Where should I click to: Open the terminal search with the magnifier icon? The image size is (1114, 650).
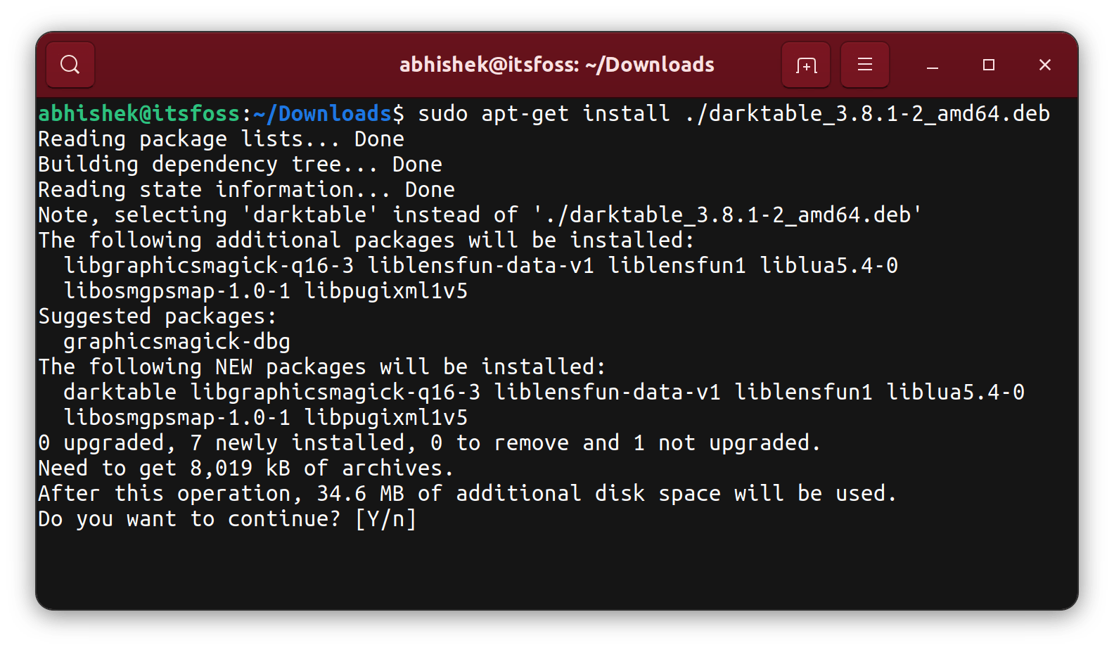pyautogui.click(x=69, y=65)
